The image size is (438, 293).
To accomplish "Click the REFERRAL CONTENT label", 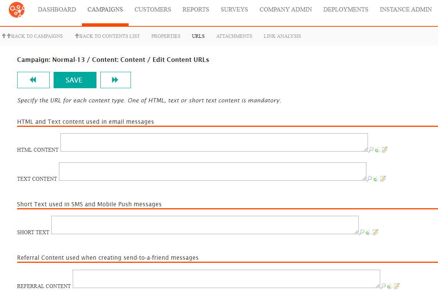I will (x=44, y=286).
